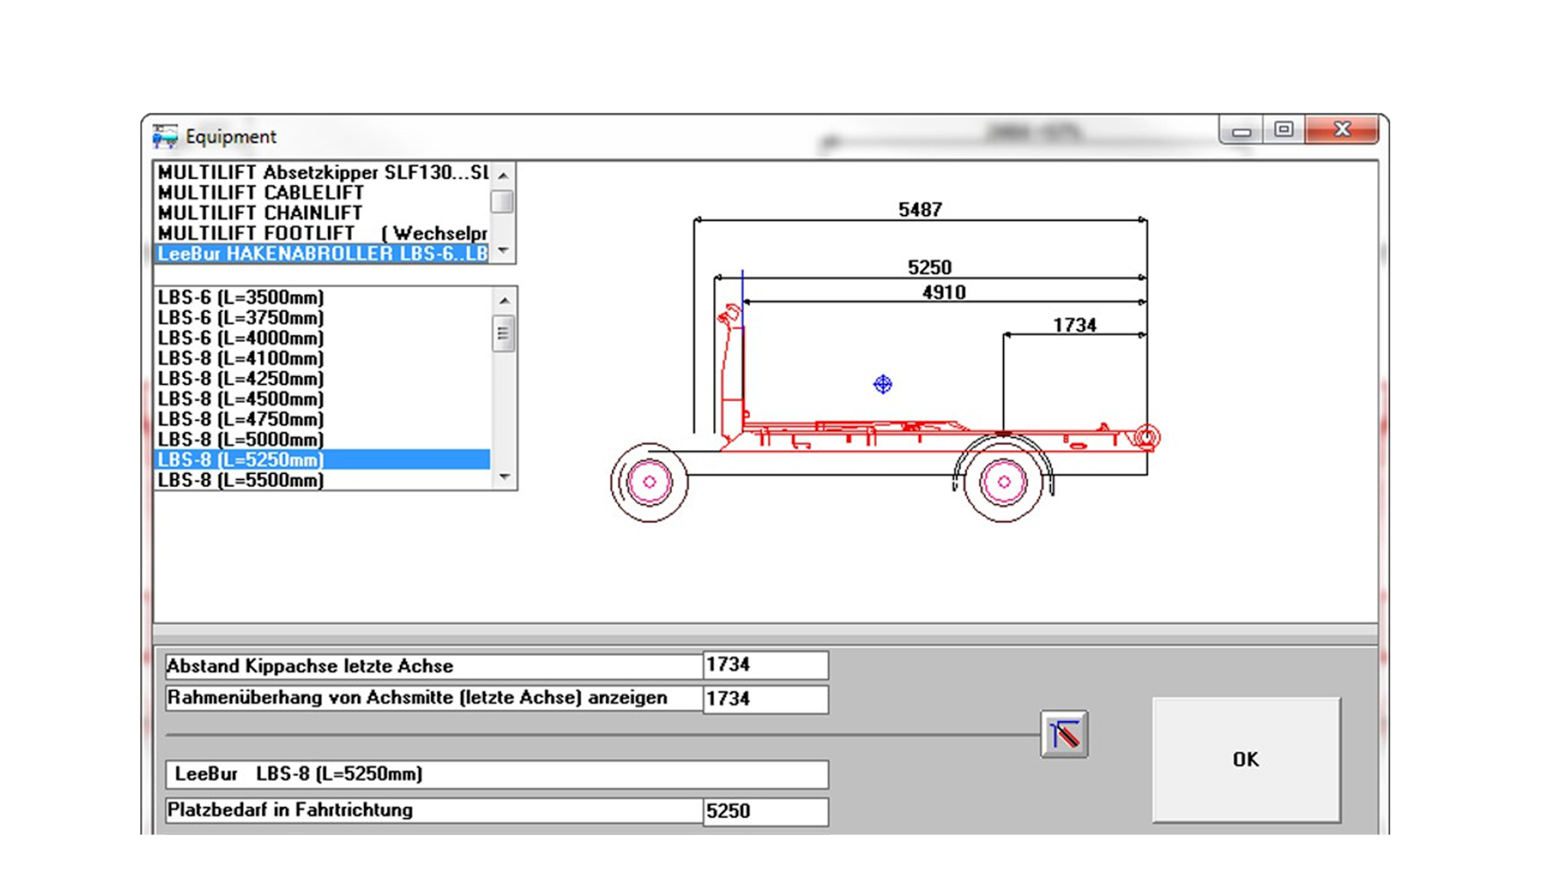Click the rear roller symbol on the frame
1551x871 pixels.
click(x=1146, y=437)
